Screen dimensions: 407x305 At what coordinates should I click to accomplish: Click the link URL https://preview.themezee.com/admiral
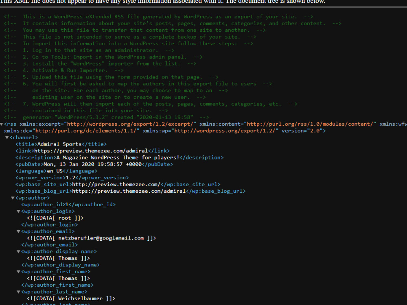coord(91,151)
